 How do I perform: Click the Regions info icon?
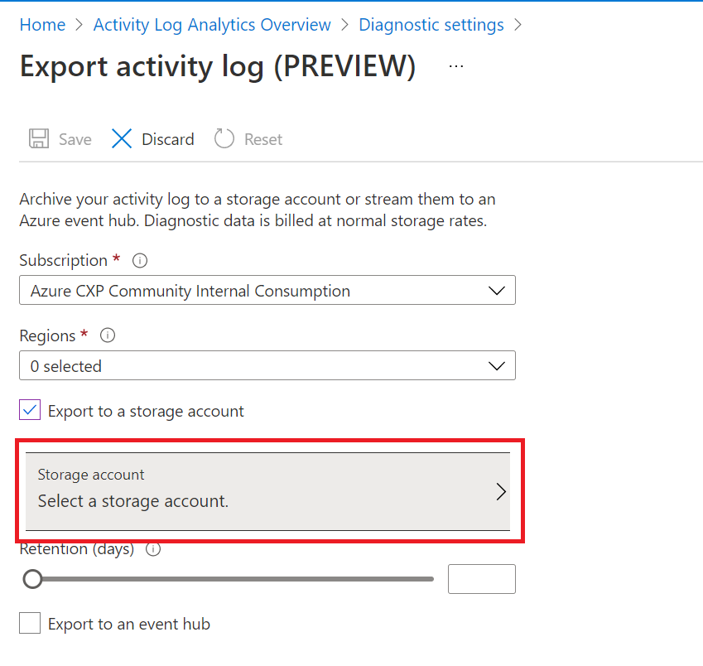pyautogui.click(x=107, y=336)
